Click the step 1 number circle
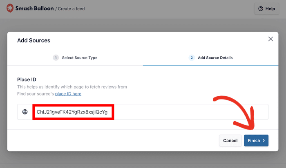The image size is (286, 168). pyautogui.click(x=56, y=58)
